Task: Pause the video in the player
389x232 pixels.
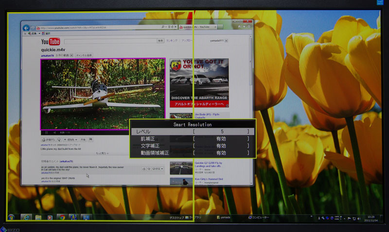Action: click(47, 132)
